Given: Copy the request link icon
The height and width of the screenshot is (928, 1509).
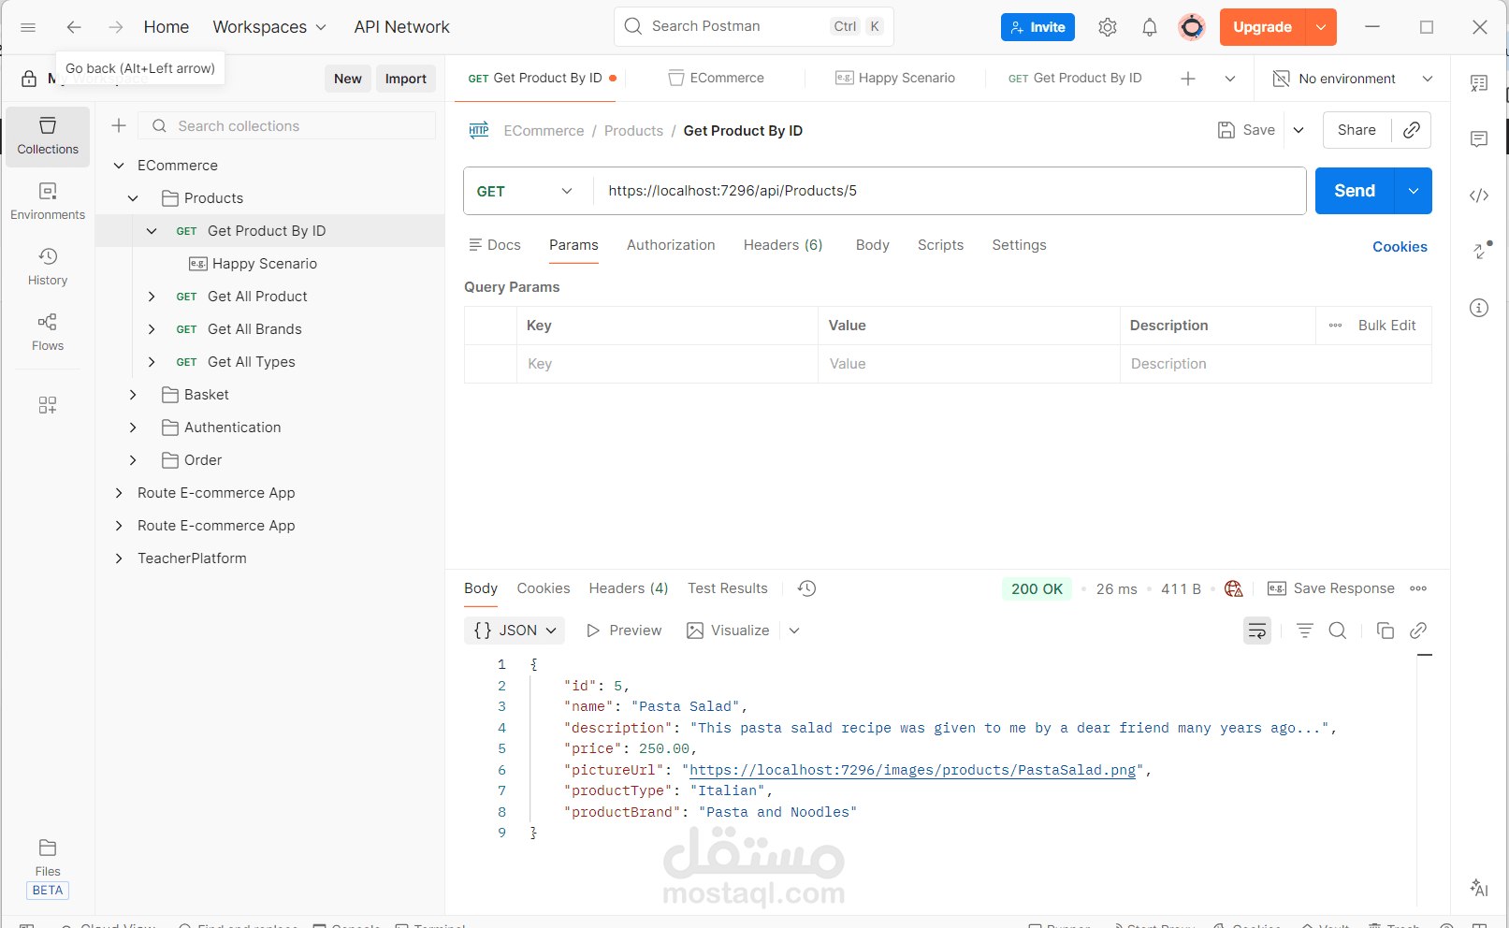Looking at the screenshot, I should [1412, 130].
